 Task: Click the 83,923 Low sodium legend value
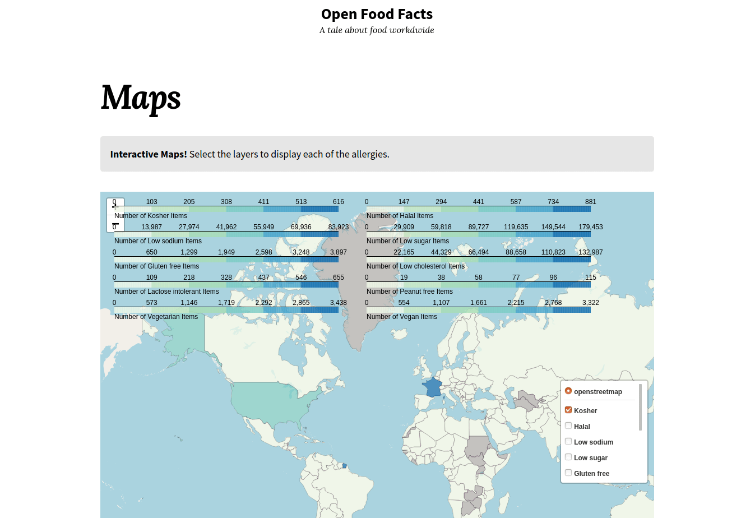[339, 227]
